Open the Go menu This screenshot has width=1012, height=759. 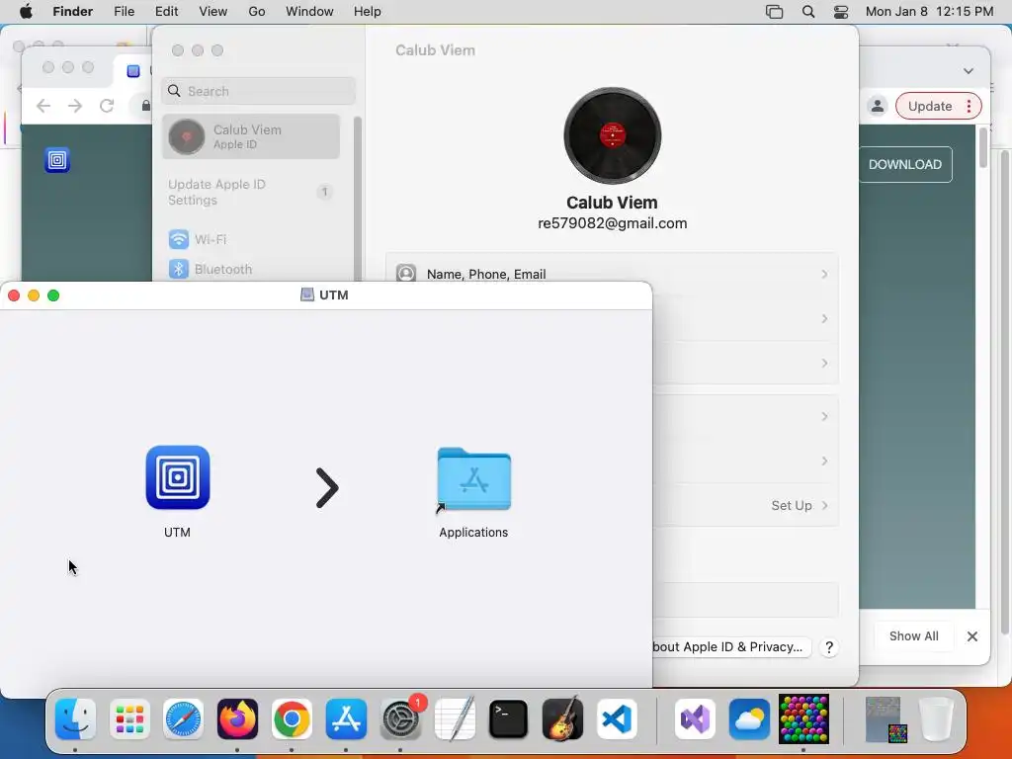[x=257, y=12]
